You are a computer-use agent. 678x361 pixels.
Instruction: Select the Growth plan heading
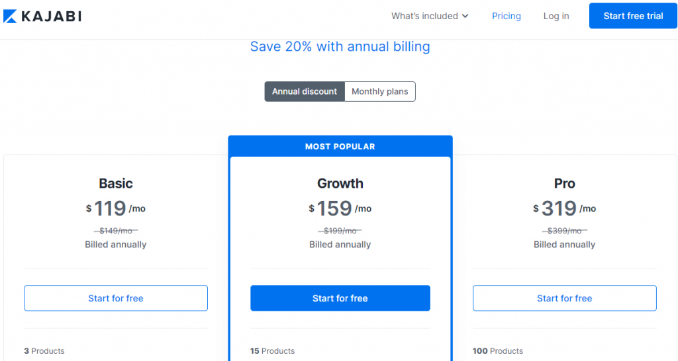340,183
